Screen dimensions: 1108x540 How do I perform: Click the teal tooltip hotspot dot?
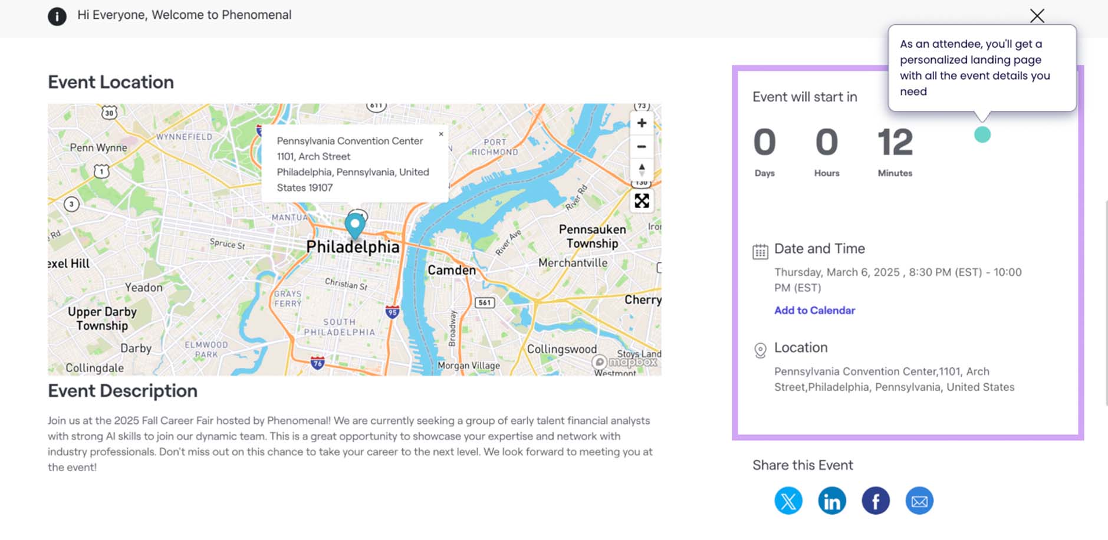pyautogui.click(x=982, y=135)
